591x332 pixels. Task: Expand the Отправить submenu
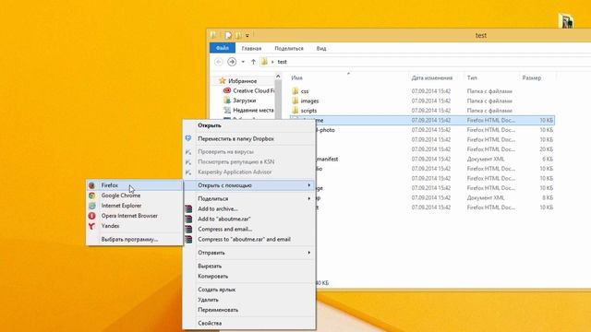coord(249,253)
